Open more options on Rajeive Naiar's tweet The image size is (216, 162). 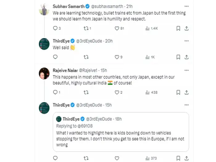[186, 70]
